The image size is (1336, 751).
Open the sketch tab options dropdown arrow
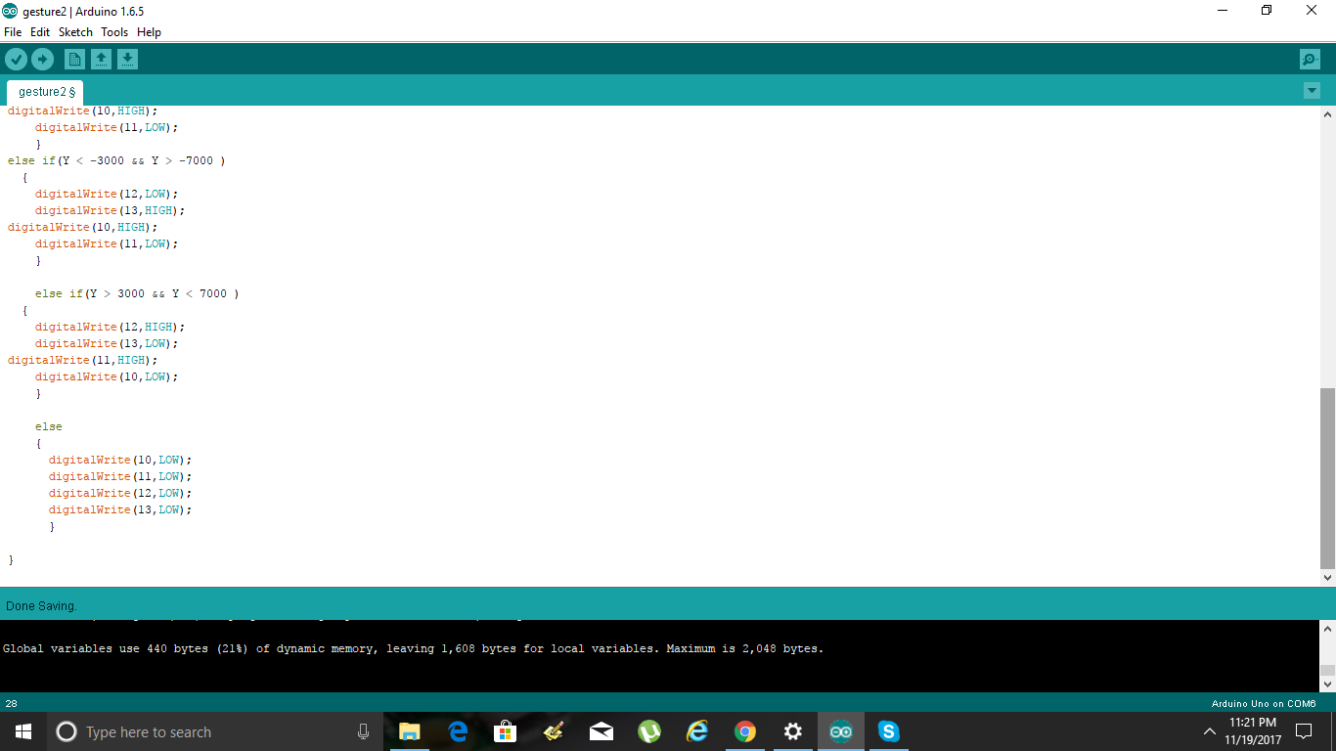tap(1312, 90)
